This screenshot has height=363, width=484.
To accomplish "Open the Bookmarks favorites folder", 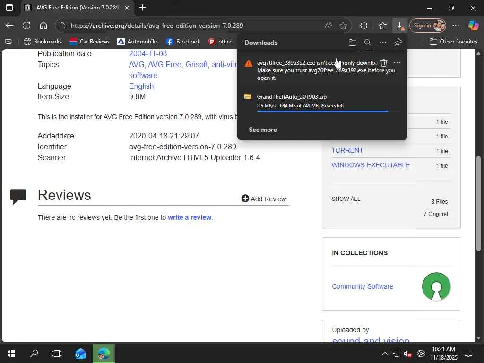I will click(x=43, y=42).
